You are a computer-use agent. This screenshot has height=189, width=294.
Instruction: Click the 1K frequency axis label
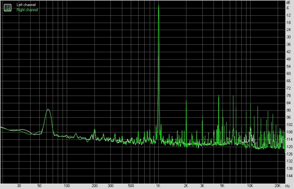point(158,186)
